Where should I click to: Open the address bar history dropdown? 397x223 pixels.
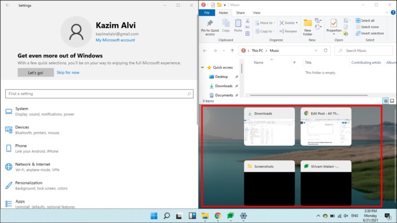[x=316, y=51]
